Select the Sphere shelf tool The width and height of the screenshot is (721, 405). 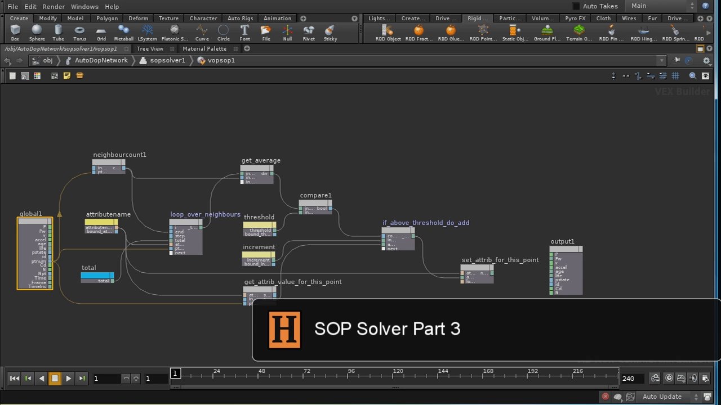37,33
